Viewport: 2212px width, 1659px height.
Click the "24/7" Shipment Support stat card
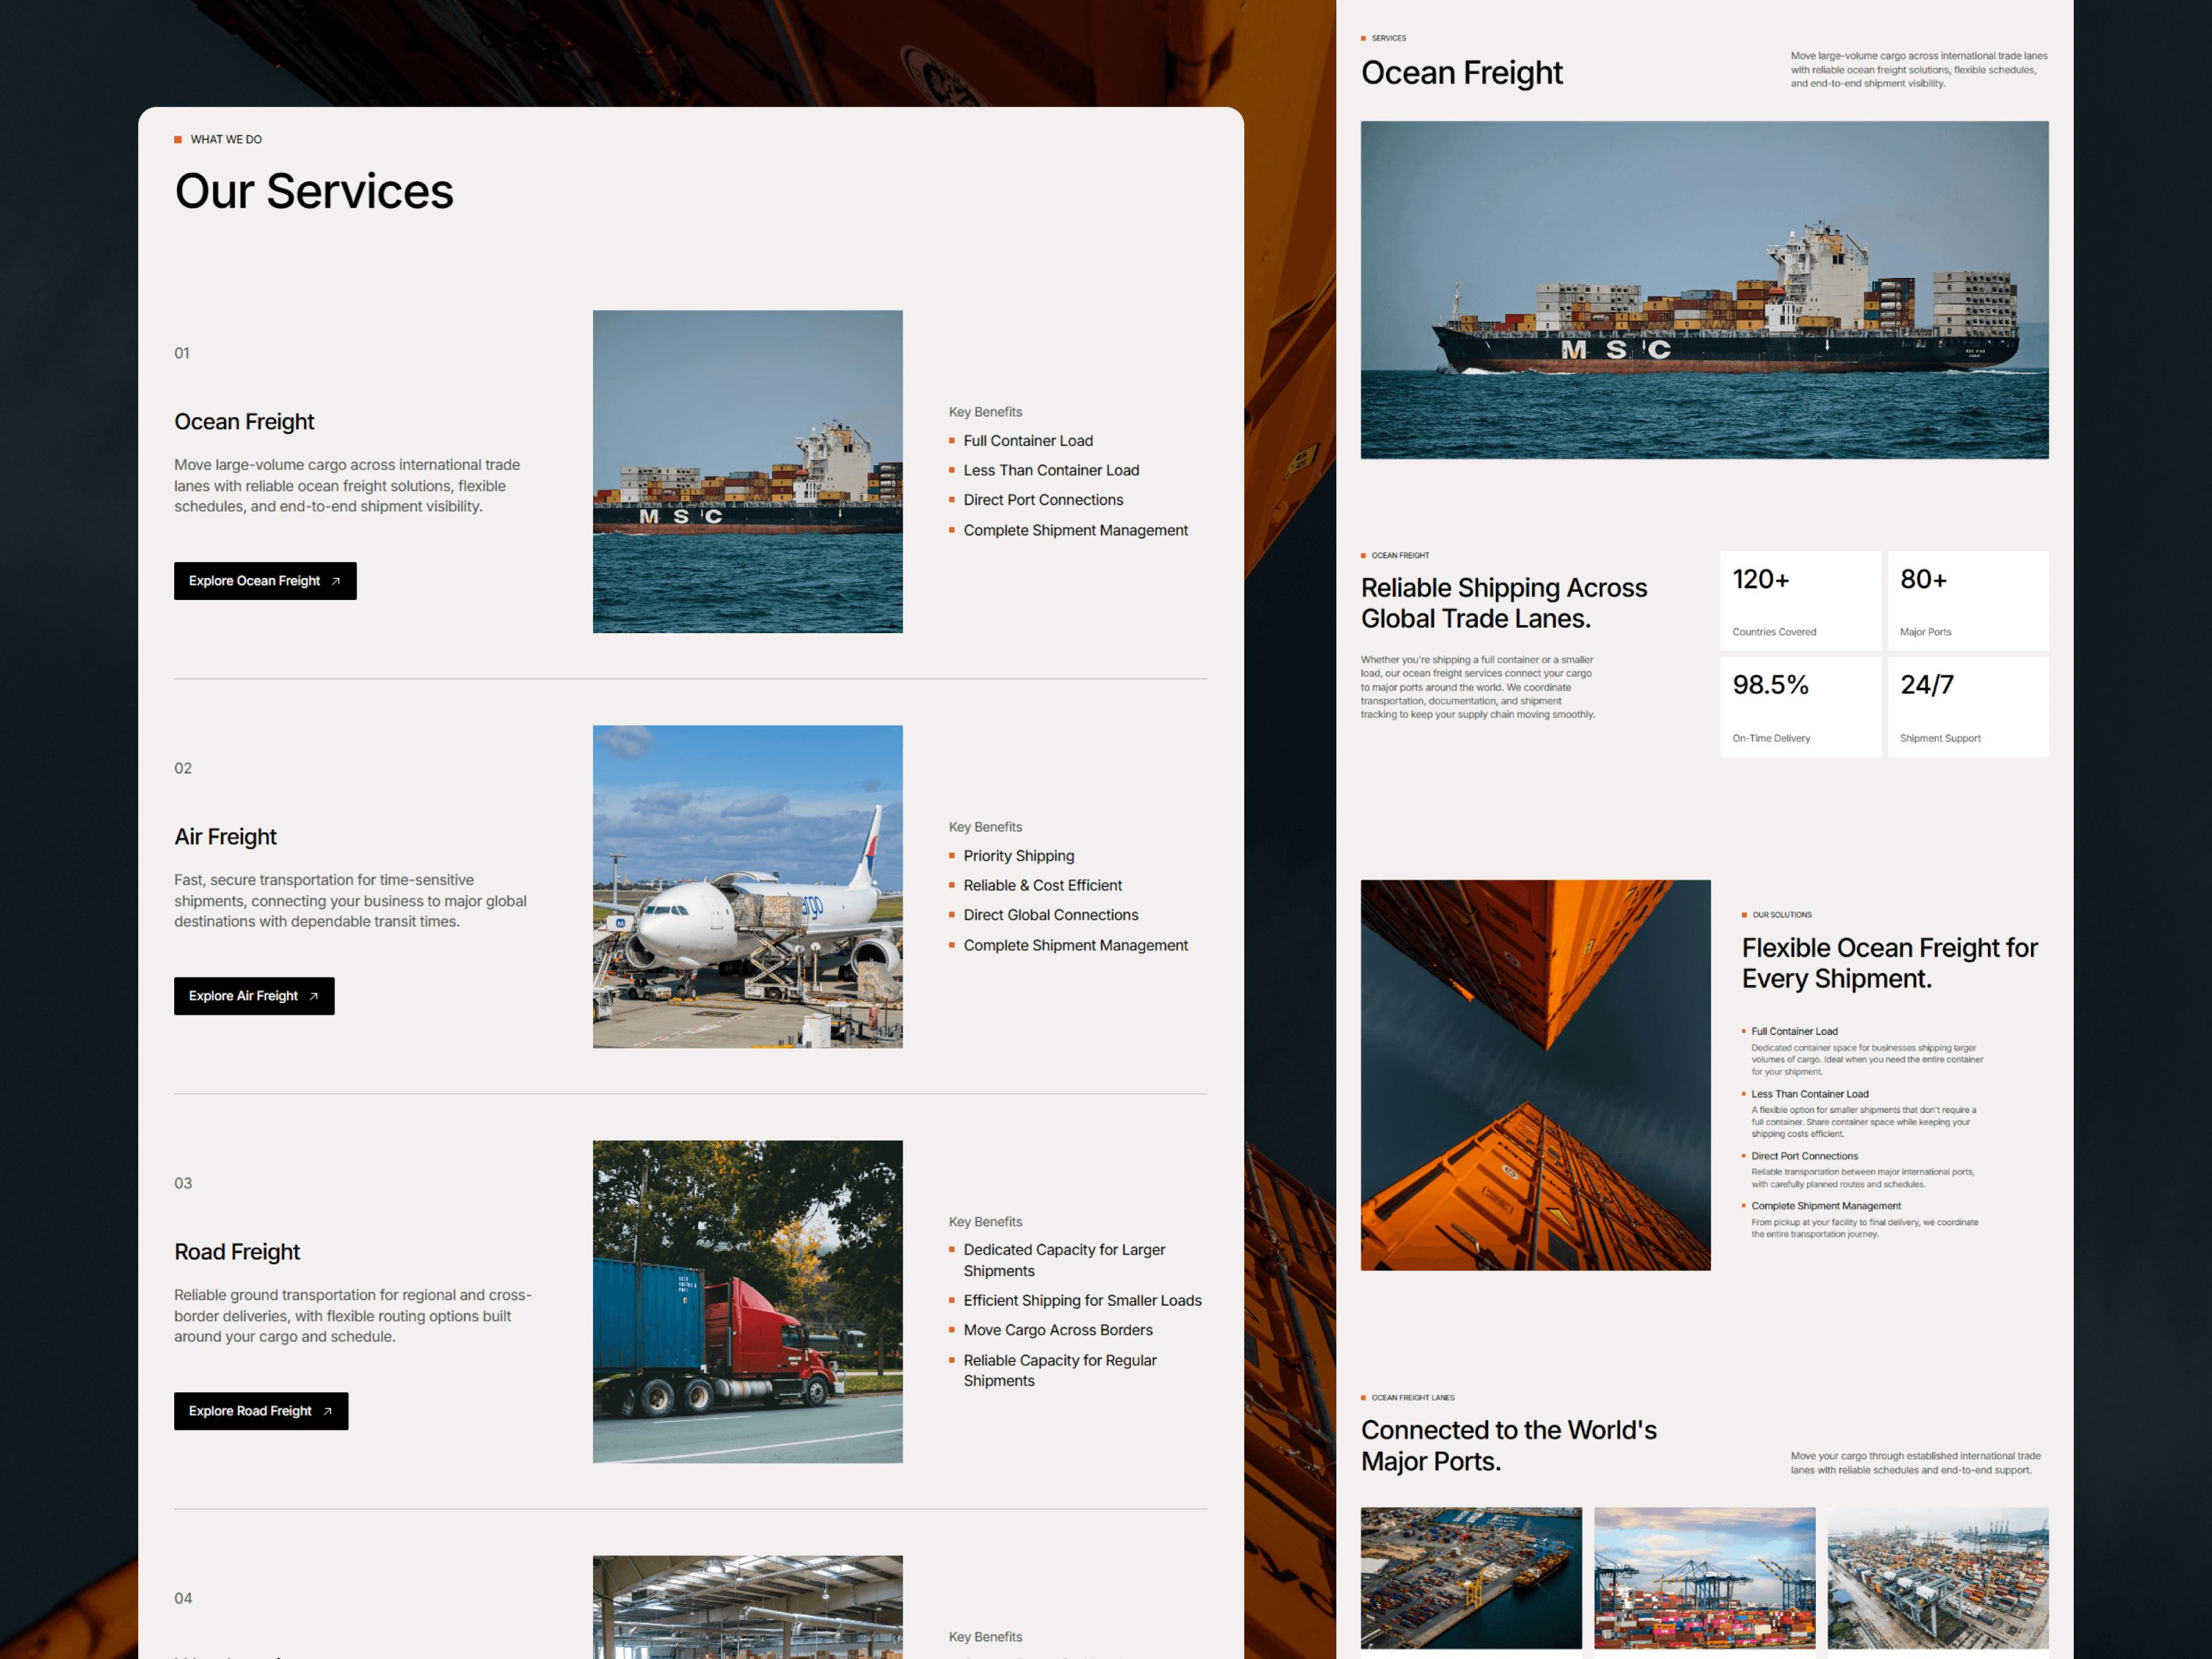(x=1968, y=707)
